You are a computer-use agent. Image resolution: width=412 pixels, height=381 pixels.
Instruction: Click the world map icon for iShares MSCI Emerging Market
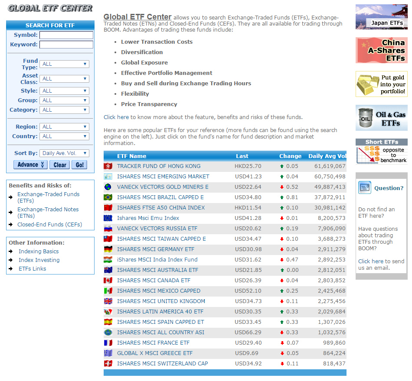click(x=108, y=177)
